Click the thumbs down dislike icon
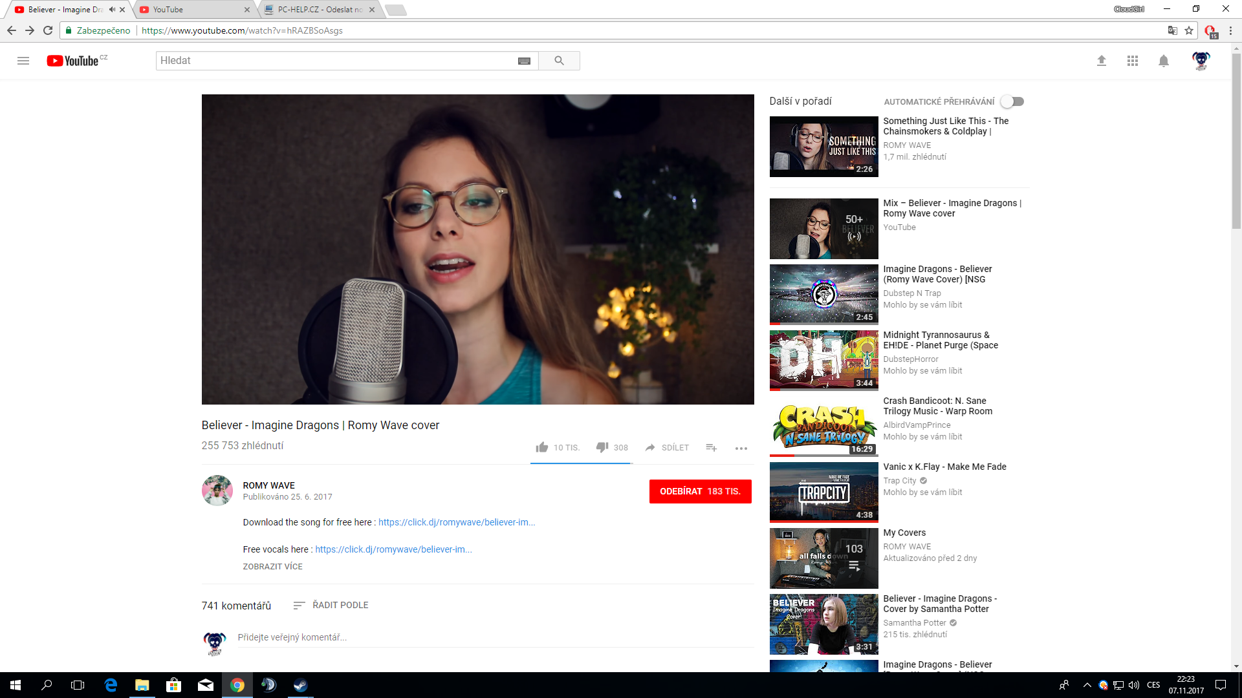The height and width of the screenshot is (698, 1242). [602, 447]
